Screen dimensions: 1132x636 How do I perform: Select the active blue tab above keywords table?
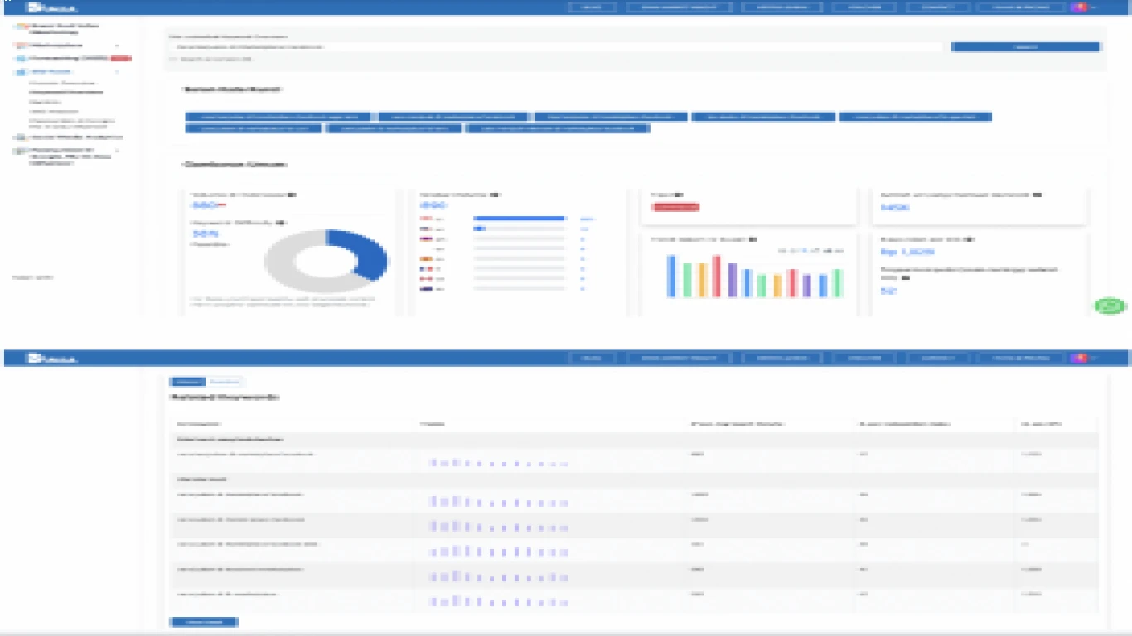point(186,382)
